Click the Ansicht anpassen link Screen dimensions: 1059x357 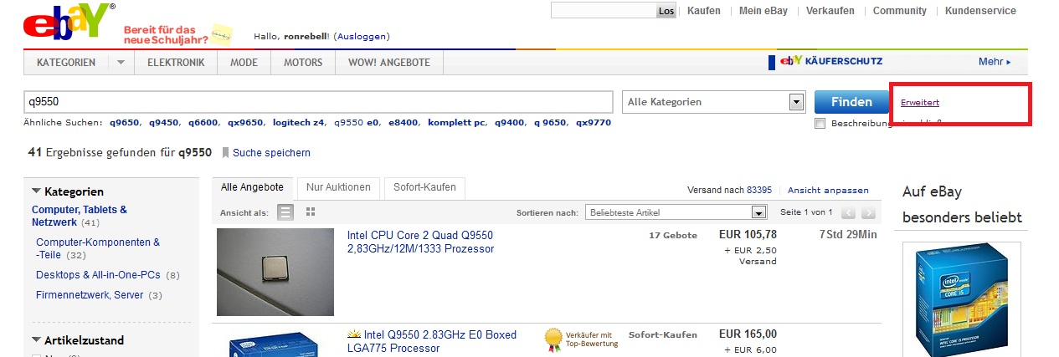point(828,190)
